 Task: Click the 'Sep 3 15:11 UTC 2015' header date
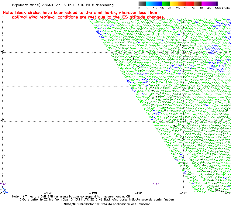click(74, 5)
